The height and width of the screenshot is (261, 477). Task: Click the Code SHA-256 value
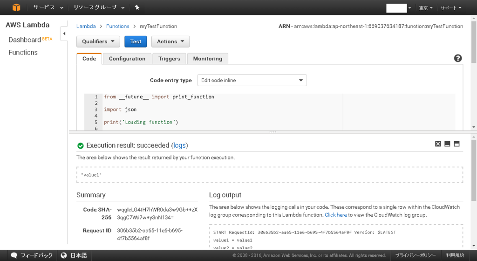pyautogui.click(x=157, y=213)
